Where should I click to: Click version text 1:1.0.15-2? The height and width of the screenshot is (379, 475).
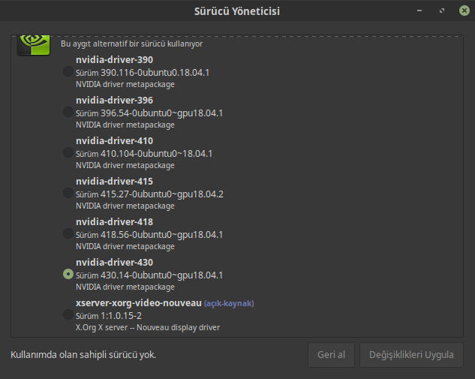(121, 316)
